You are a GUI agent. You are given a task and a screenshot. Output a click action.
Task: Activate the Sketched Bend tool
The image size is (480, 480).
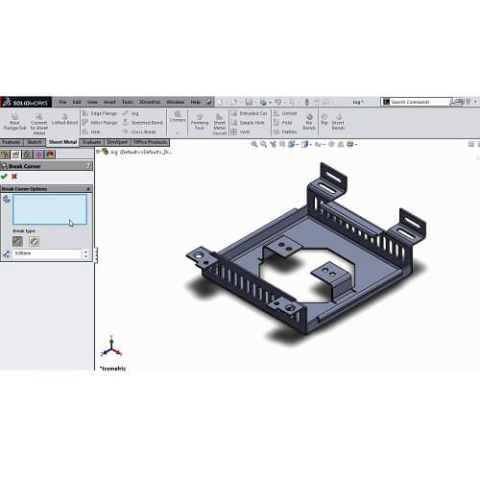click(x=143, y=123)
